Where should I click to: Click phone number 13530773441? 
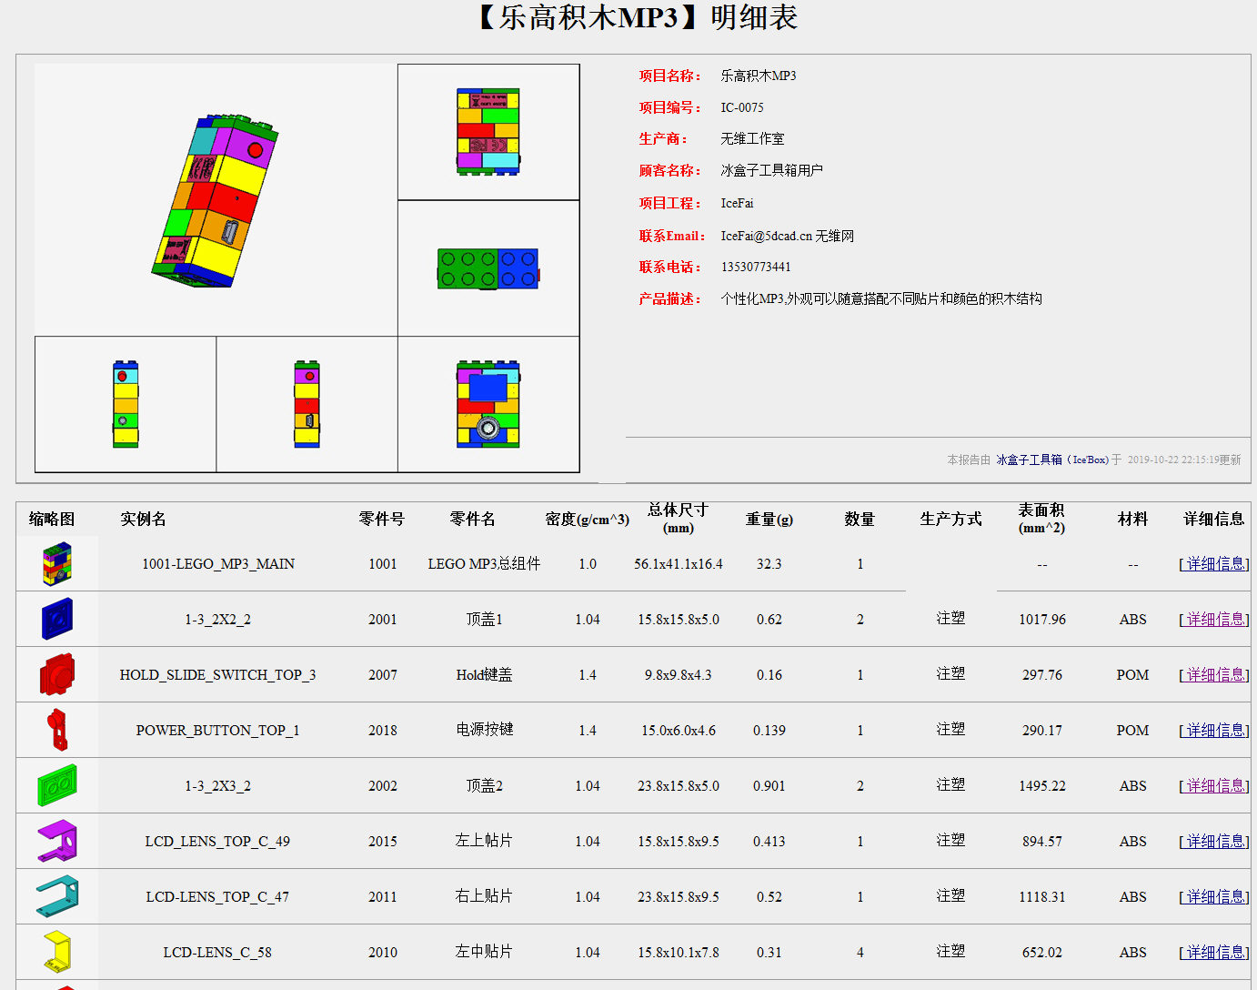pos(756,267)
